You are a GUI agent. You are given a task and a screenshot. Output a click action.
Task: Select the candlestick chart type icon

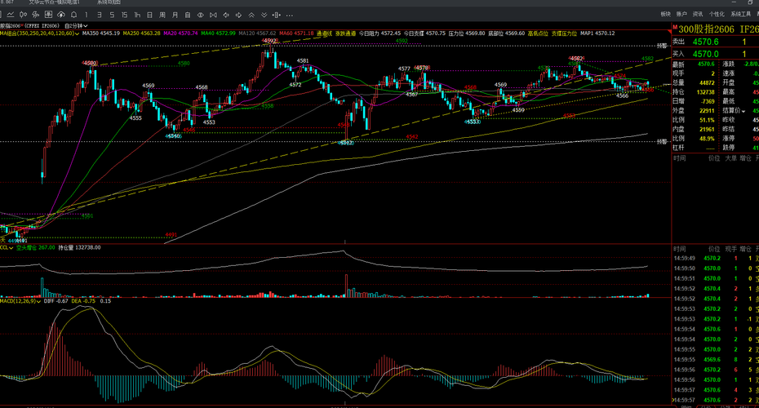tap(23, 15)
